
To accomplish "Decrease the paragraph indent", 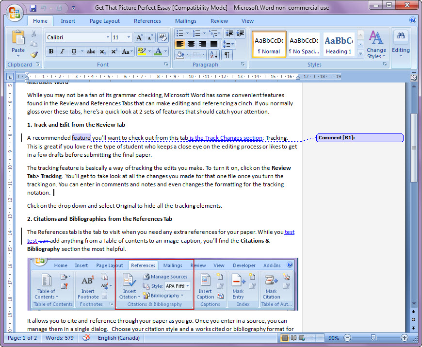I will coord(229,33).
